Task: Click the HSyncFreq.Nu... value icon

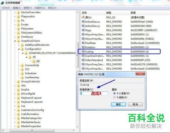Action: click(83, 39)
